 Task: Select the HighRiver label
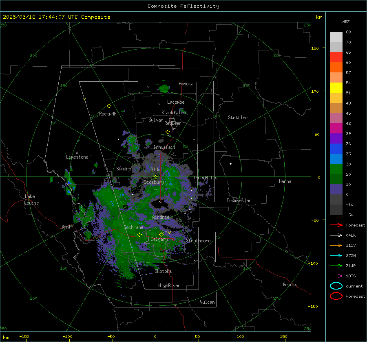169,285
